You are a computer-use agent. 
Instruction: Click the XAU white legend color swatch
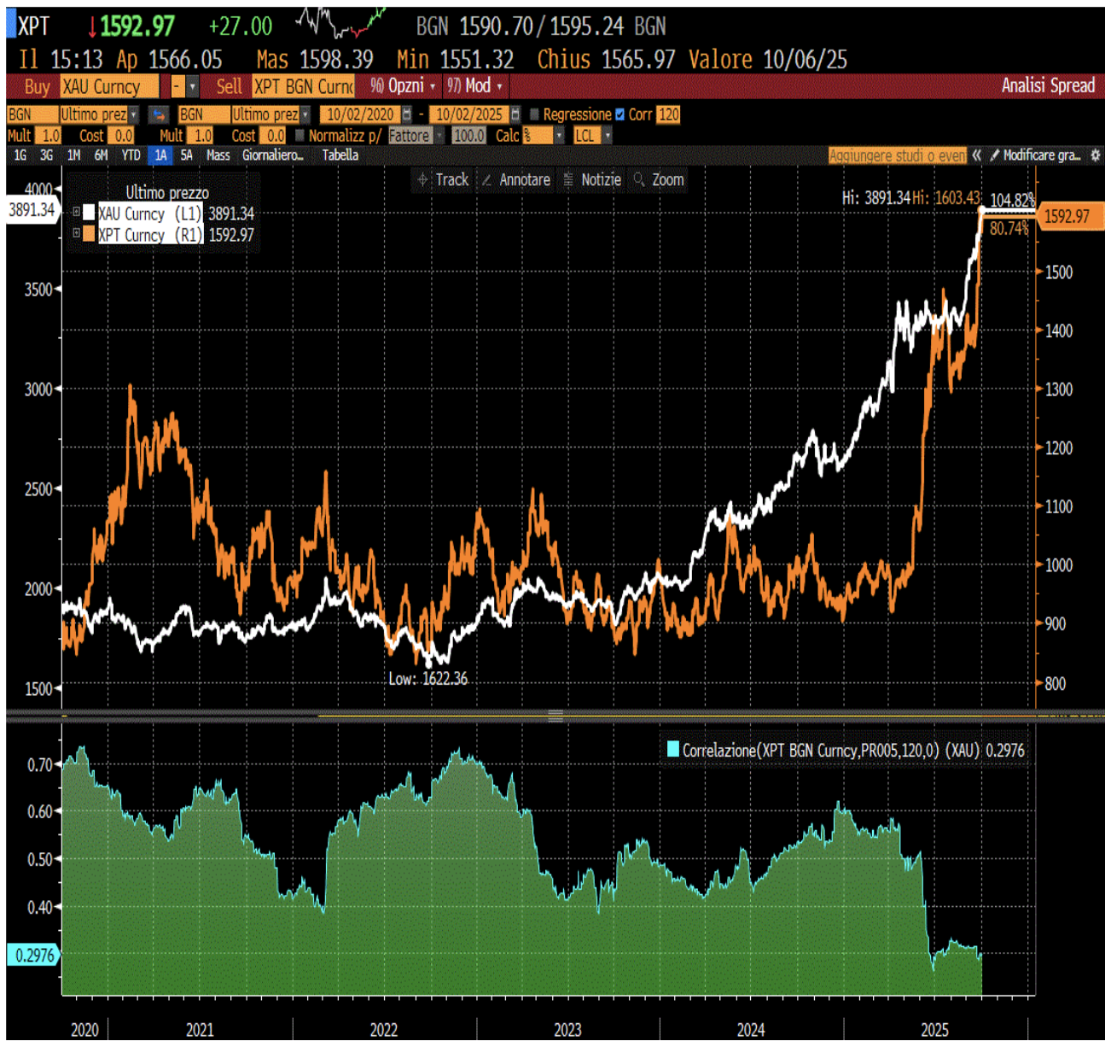[x=89, y=213]
